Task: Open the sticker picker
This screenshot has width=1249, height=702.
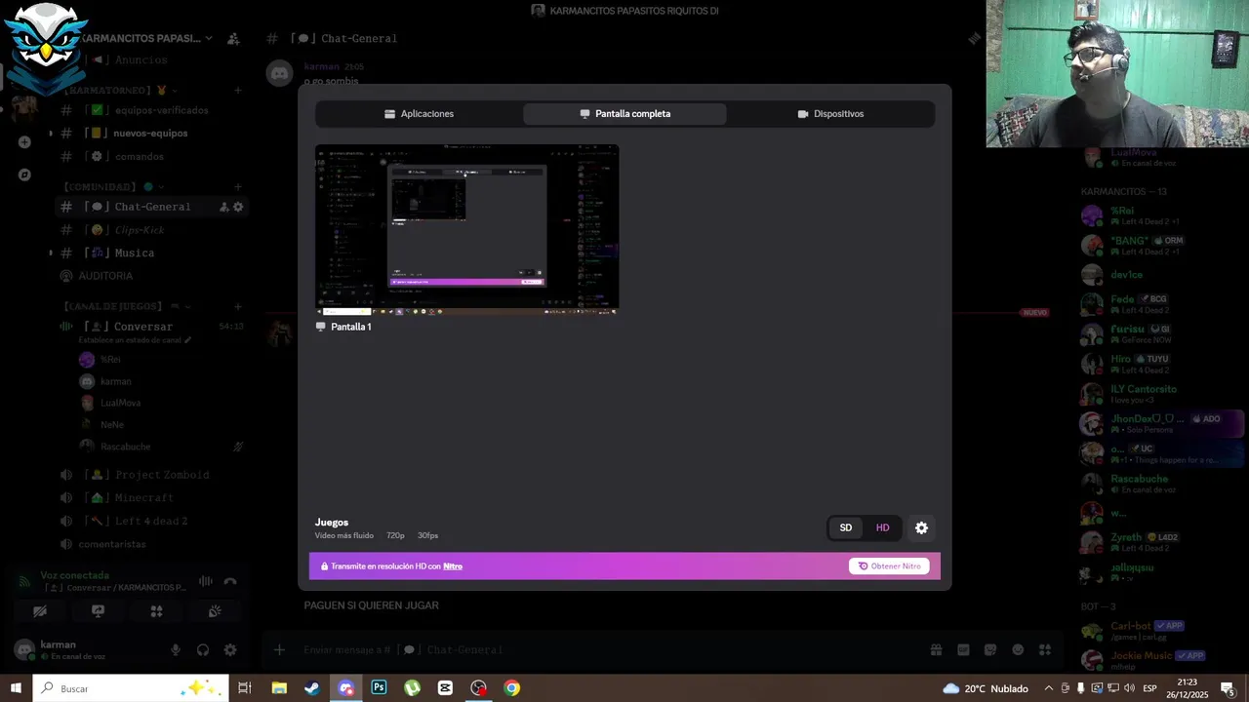Action: [990, 650]
